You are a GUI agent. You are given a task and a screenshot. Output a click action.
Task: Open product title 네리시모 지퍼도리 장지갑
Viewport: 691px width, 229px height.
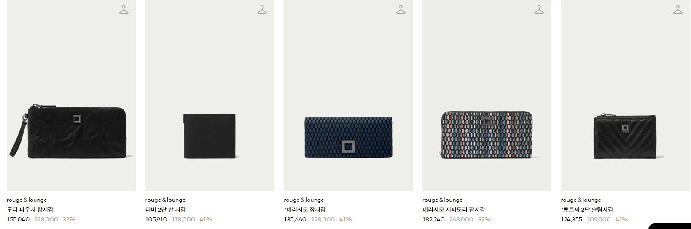pos(454,210)
